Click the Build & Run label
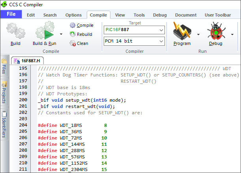The height and width of the screenshot is (173, 241). [x=45, y=43]
